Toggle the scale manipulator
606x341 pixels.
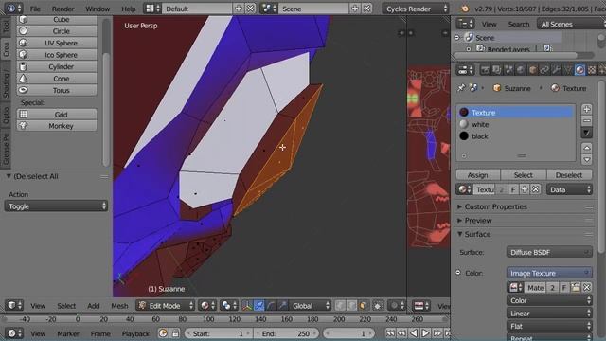pyautogui.click(x=283, y=306)
